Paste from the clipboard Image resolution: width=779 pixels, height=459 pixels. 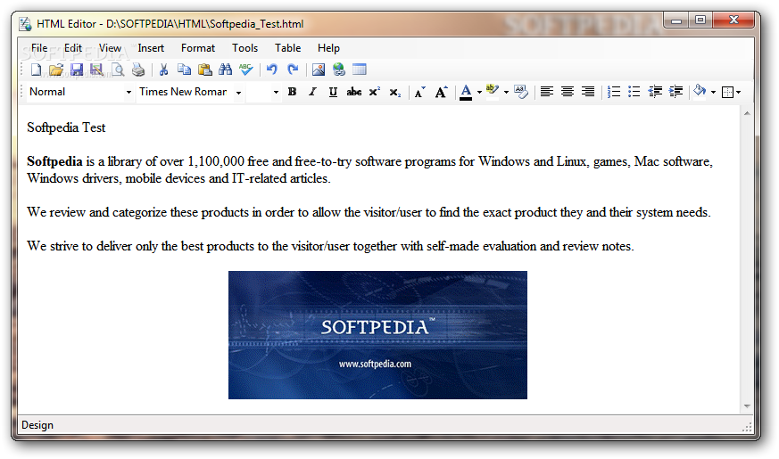click(204, 70)
